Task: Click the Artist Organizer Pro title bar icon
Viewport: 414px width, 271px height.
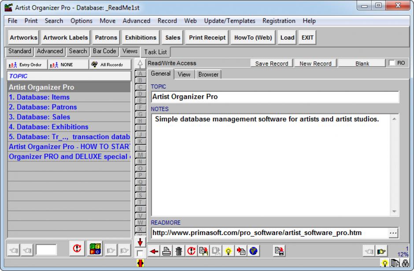Action: [9, 7]
